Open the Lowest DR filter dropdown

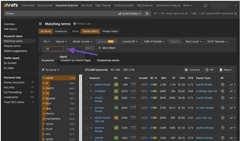click(x=130, y=41)
